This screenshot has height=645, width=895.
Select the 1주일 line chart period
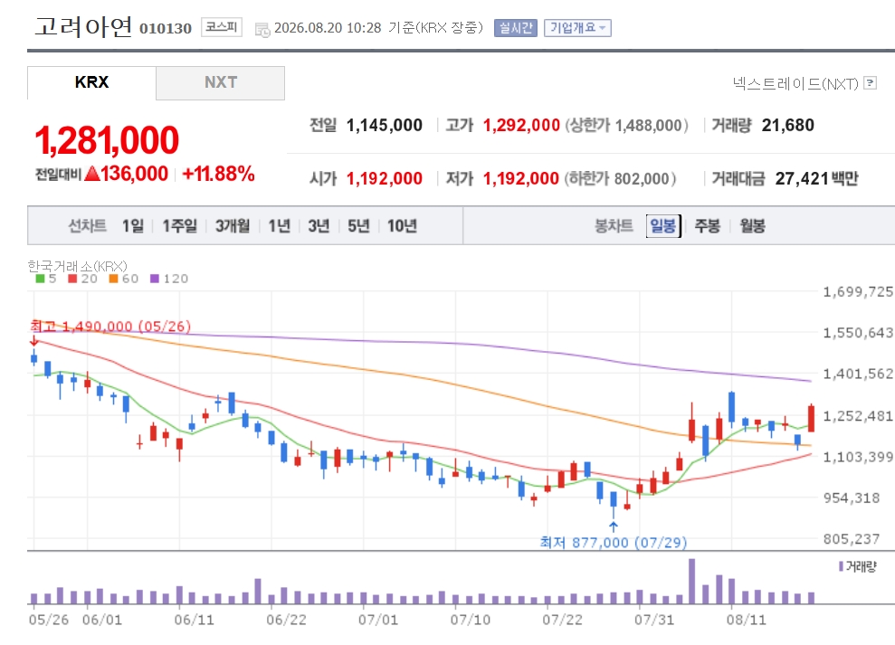(179, 226)
